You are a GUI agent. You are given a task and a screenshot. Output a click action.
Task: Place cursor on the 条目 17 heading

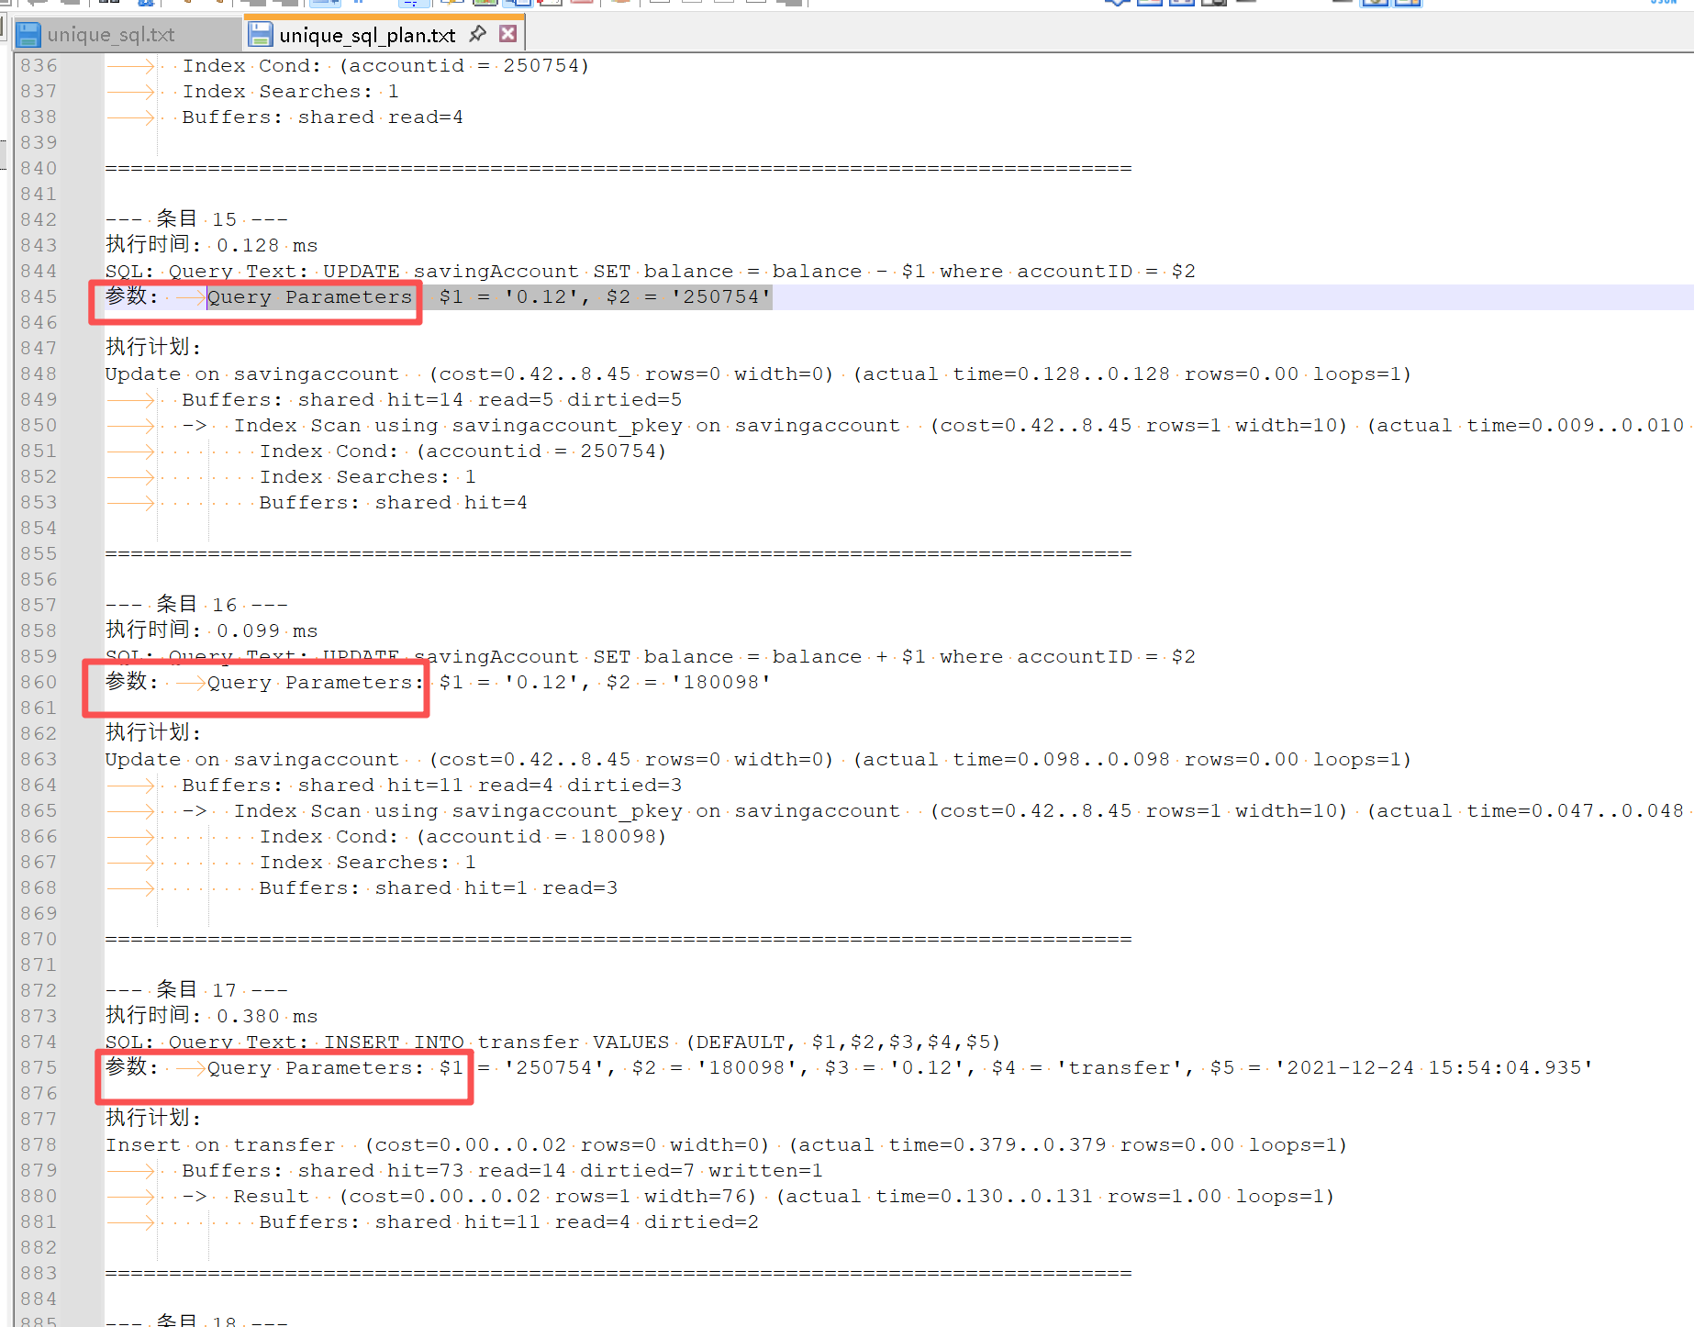[x=196, y=990]
